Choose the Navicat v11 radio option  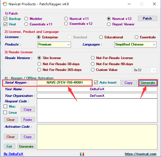click(x=66, y=19)
